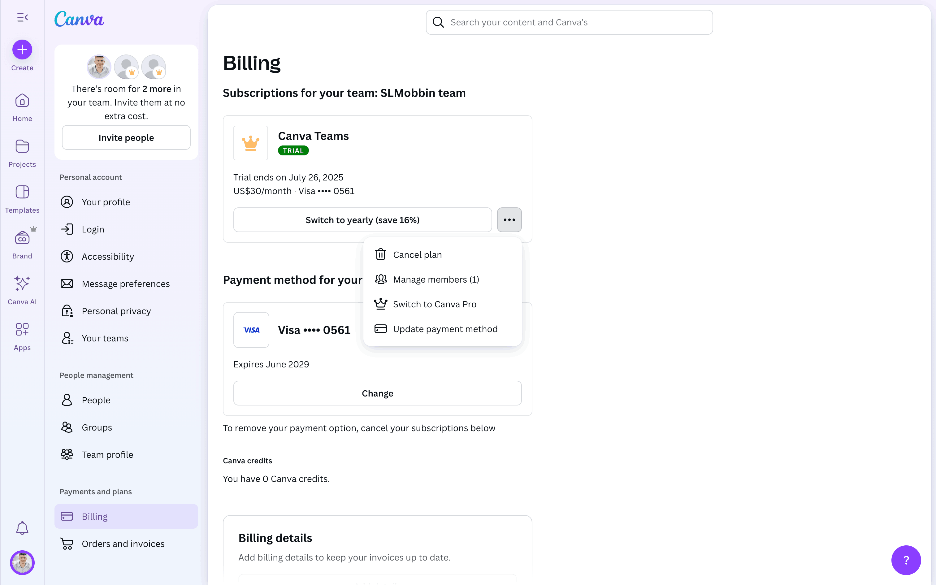Image resolution: width=936 pixels, height=585 pixels.
Task: Open the Home section
Action: 22,108
